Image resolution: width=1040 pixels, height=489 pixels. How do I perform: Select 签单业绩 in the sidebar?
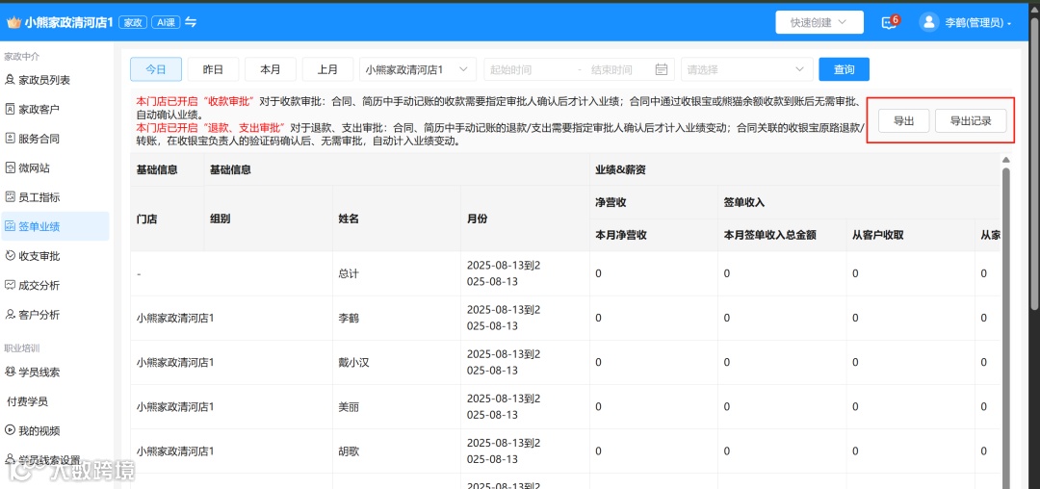coord(56,226)
